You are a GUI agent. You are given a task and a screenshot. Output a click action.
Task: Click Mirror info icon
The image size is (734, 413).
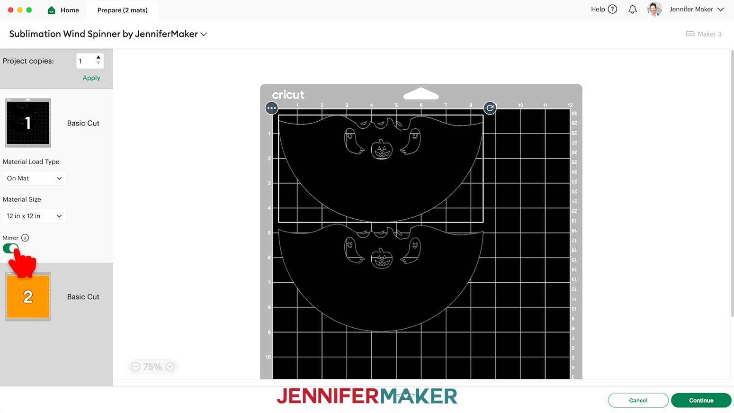(x=25, y=238)
